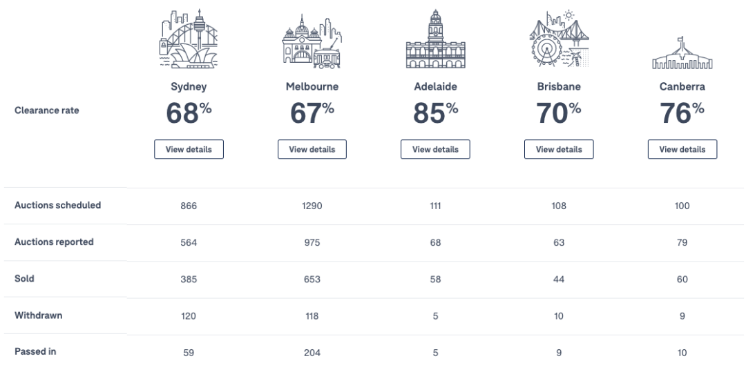Click the Withdrawn row label
The width and height of the screenshot is (746, 372).
click(38, 315)
